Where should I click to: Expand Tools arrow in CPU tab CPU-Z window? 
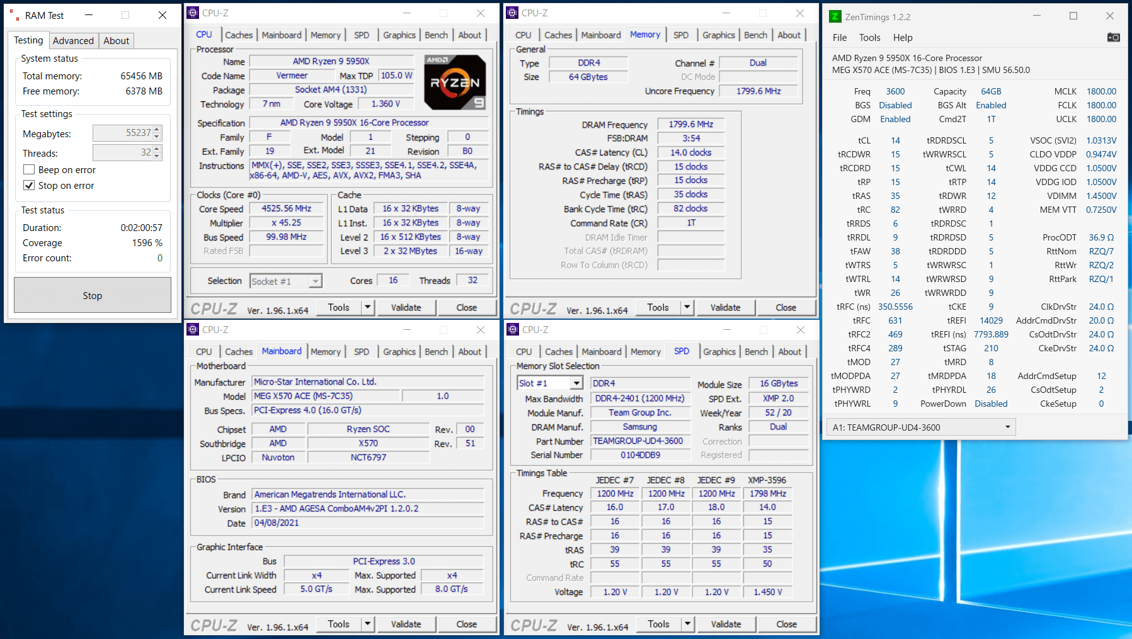[368, 307]
